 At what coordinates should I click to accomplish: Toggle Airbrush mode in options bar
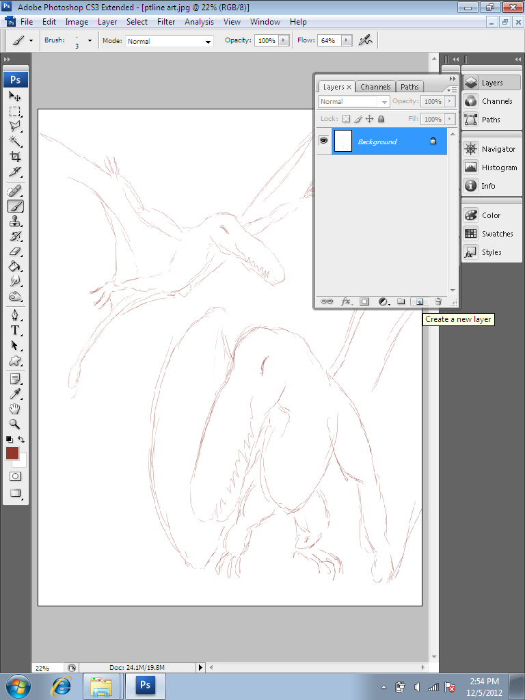click(x=365, y=40)
